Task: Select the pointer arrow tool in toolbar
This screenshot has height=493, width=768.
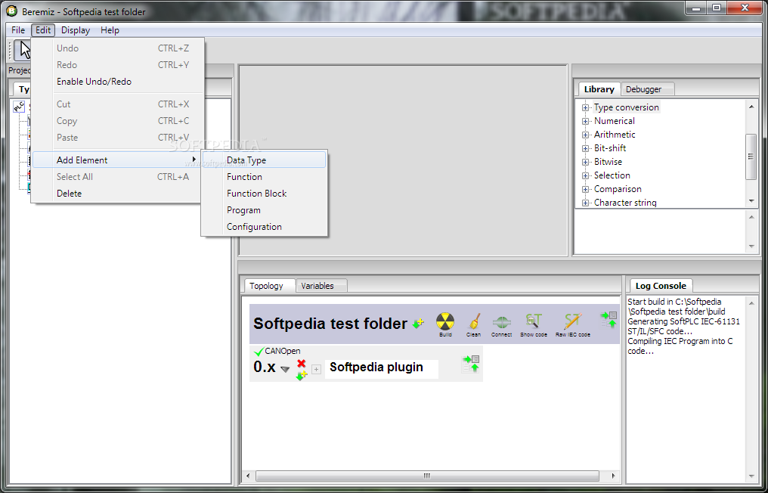Action: coord(24,50)
